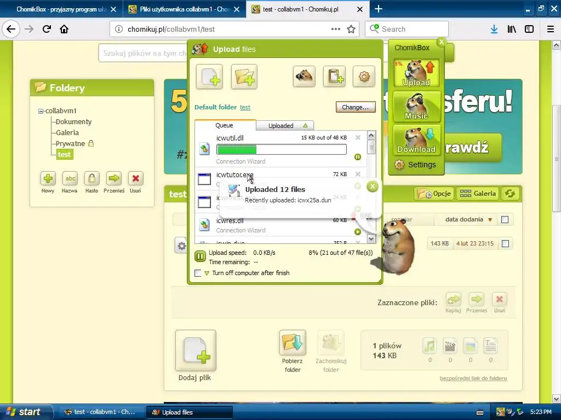Open the browser page actions ellipsis menu
Viewport: 561px width, 420px height.
tap(336, 30)
